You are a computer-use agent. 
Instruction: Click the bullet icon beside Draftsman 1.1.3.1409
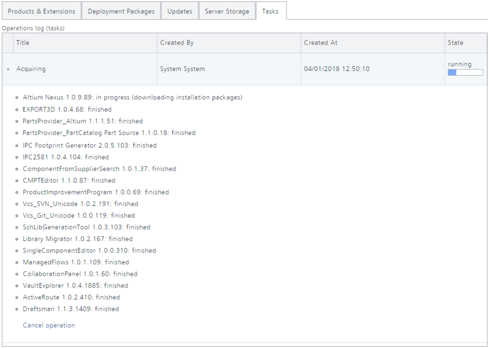point(16,309)
